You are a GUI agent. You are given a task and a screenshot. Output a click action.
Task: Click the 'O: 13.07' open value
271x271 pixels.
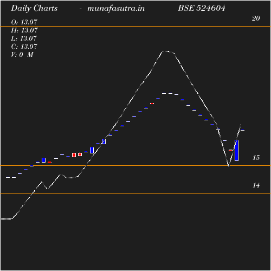point(24,22)
